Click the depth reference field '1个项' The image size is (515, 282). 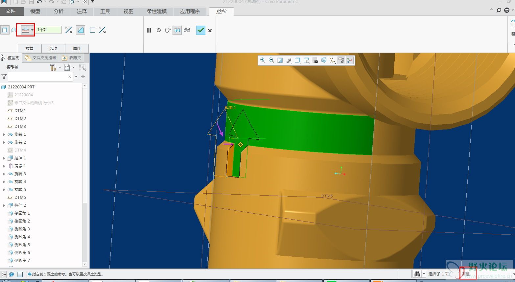coord(49,30)
